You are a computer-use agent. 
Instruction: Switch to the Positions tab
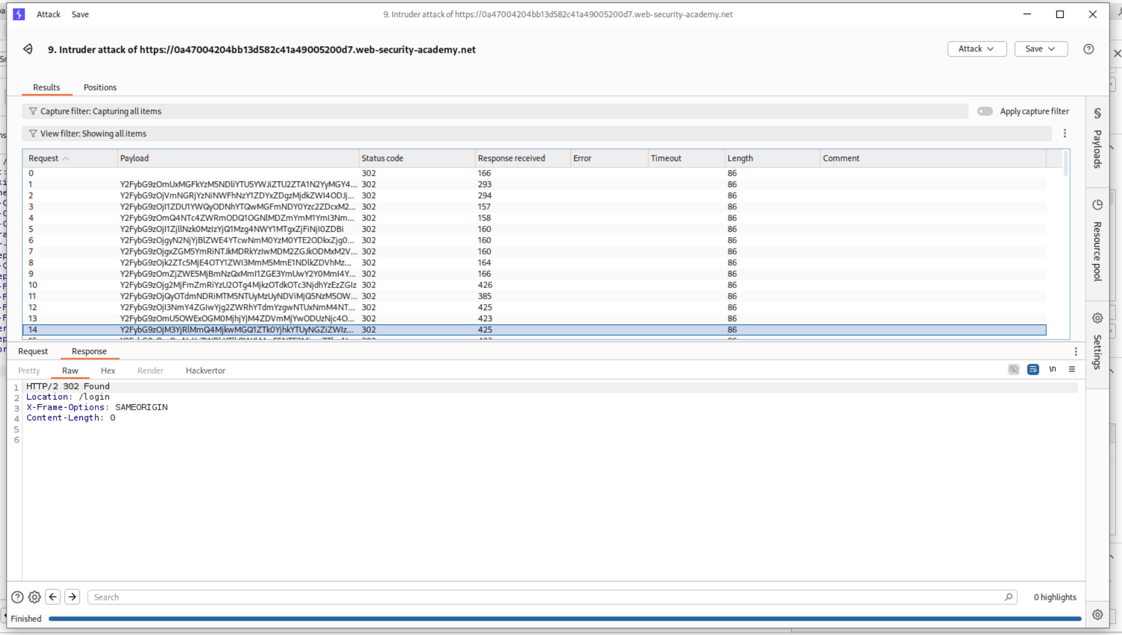coord(100,87)
